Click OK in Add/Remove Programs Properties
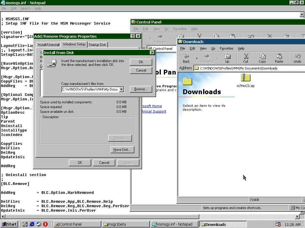305x228 pixels. click(80, 163)
